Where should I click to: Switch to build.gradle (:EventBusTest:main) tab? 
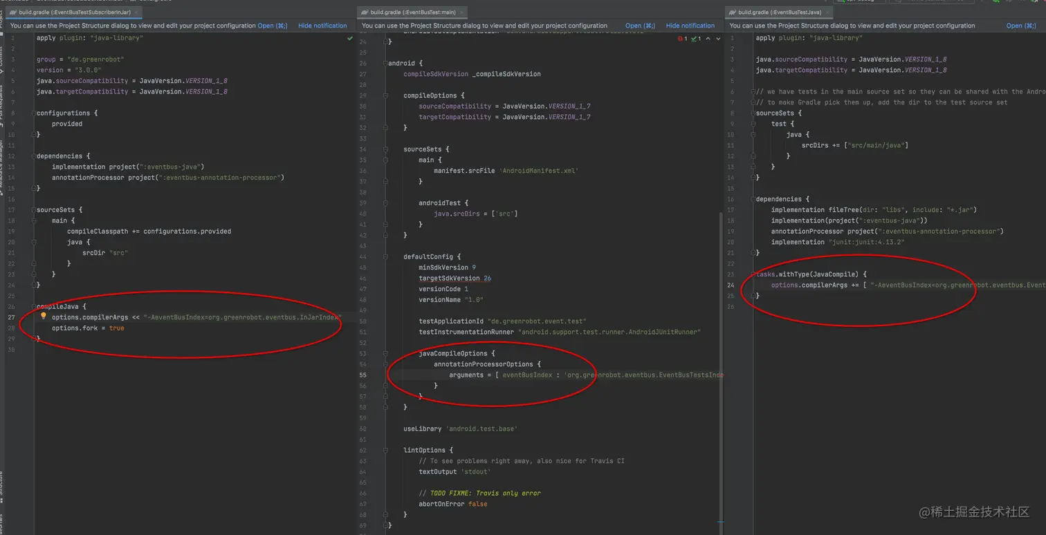pyautogui.click(x=412, y=12)
